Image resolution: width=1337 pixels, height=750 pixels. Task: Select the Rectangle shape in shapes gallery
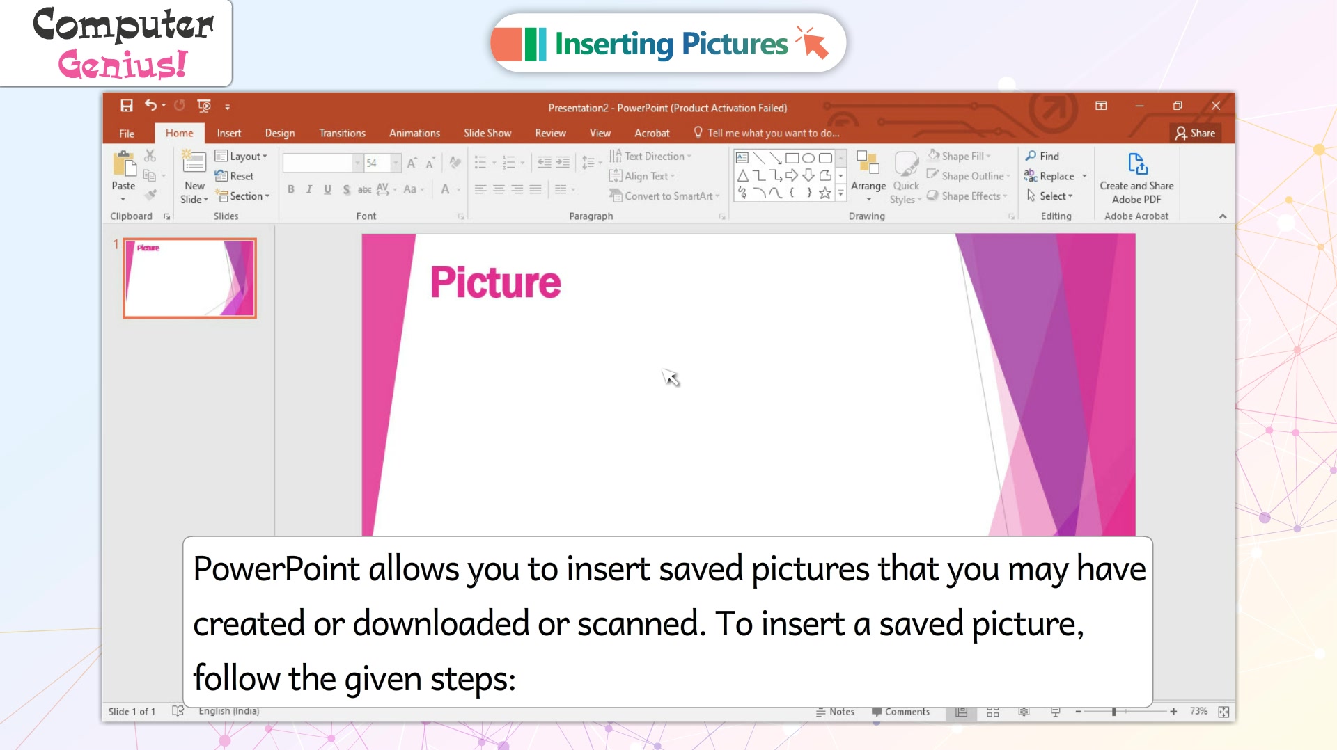coord(792,158)
